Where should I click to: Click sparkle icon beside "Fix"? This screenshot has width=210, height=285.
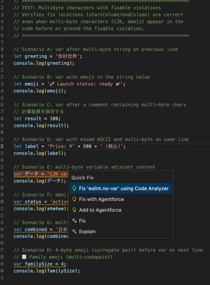[74, 221]
